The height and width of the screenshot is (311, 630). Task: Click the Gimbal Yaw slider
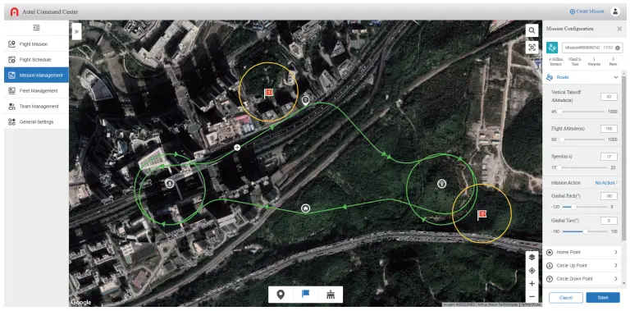point(585,231)
